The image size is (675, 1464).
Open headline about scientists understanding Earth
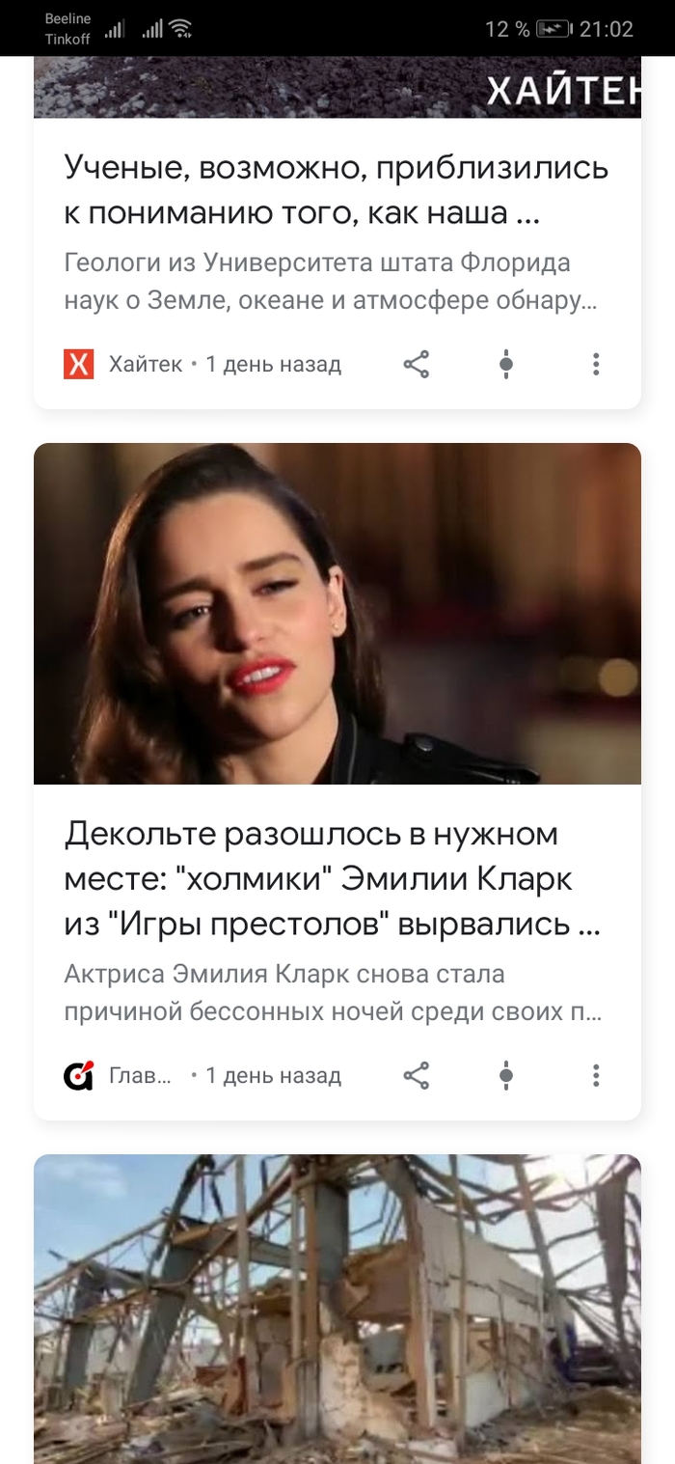337,189
